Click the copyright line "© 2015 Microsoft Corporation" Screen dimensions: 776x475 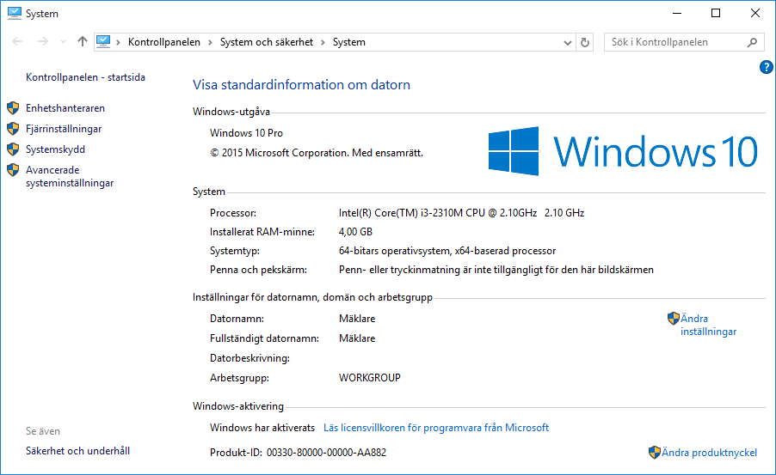pyautogui.click(x=279, y=153)
